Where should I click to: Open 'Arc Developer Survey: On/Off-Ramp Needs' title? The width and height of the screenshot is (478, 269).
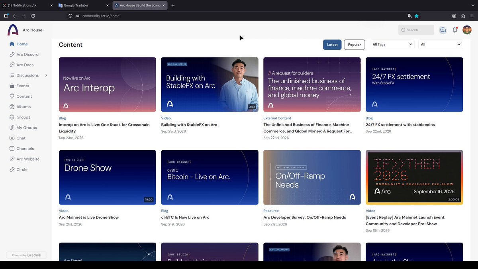(305, 217)
